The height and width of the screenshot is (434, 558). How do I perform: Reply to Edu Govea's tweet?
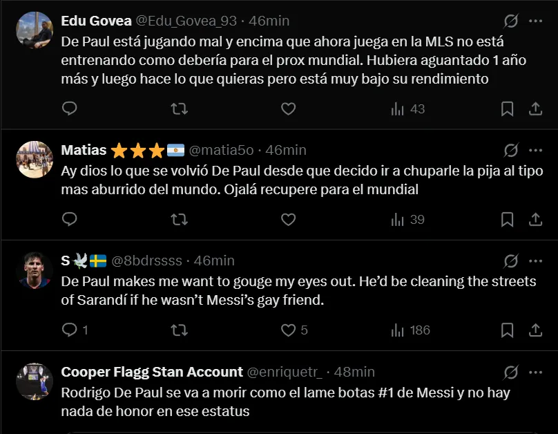pos(70,108)
